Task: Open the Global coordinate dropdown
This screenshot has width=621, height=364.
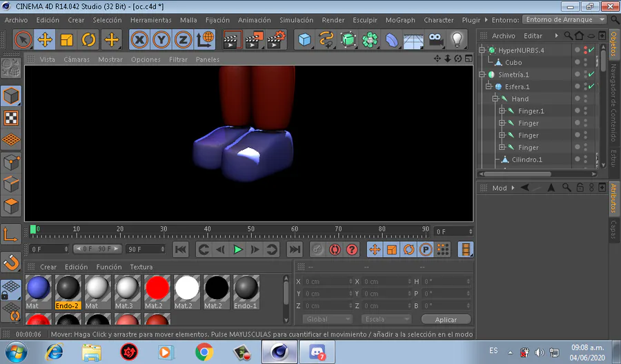Action: coord(328,319)
